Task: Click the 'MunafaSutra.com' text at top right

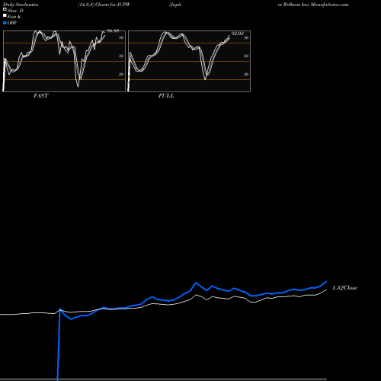Action: click(330, 5)
